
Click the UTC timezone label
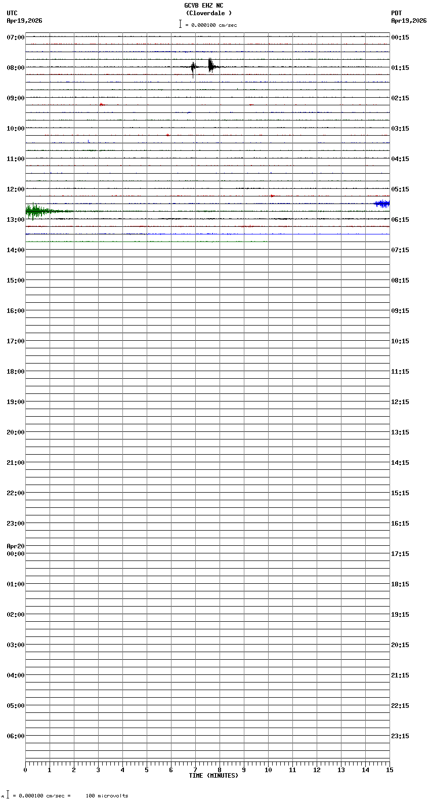[12, 13]
